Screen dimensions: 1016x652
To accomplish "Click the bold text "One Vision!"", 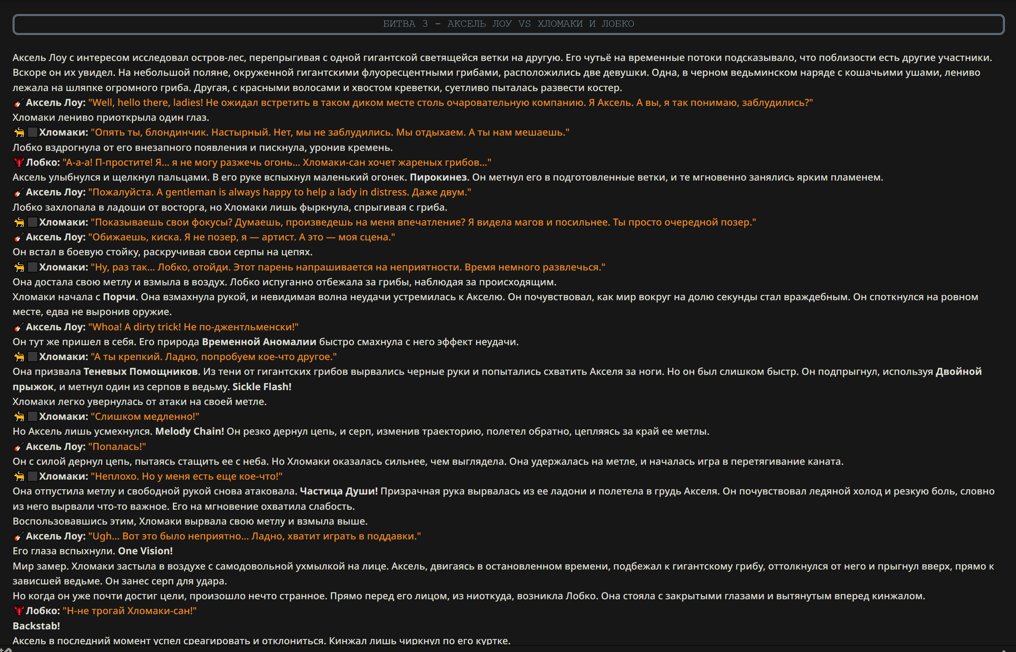I will [x=145, y=551].
